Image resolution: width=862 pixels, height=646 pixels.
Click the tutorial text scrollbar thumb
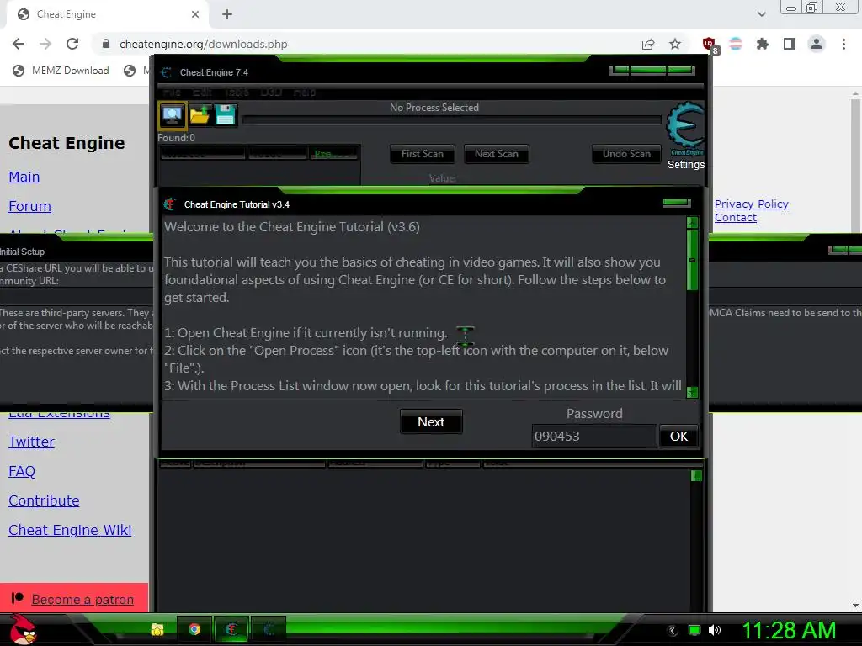tap(692, 261)
